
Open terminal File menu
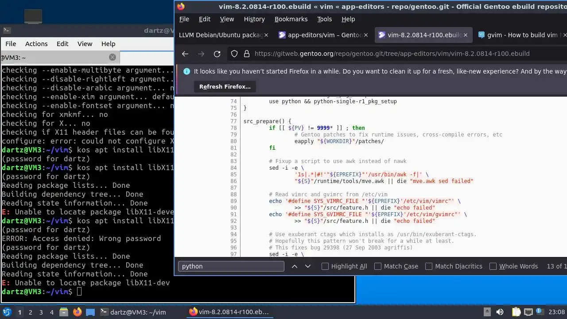pyautogui.click(x=11, y=44)
